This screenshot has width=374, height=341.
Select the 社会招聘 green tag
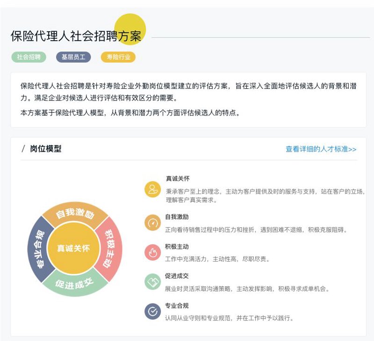[x=29, y=57]
